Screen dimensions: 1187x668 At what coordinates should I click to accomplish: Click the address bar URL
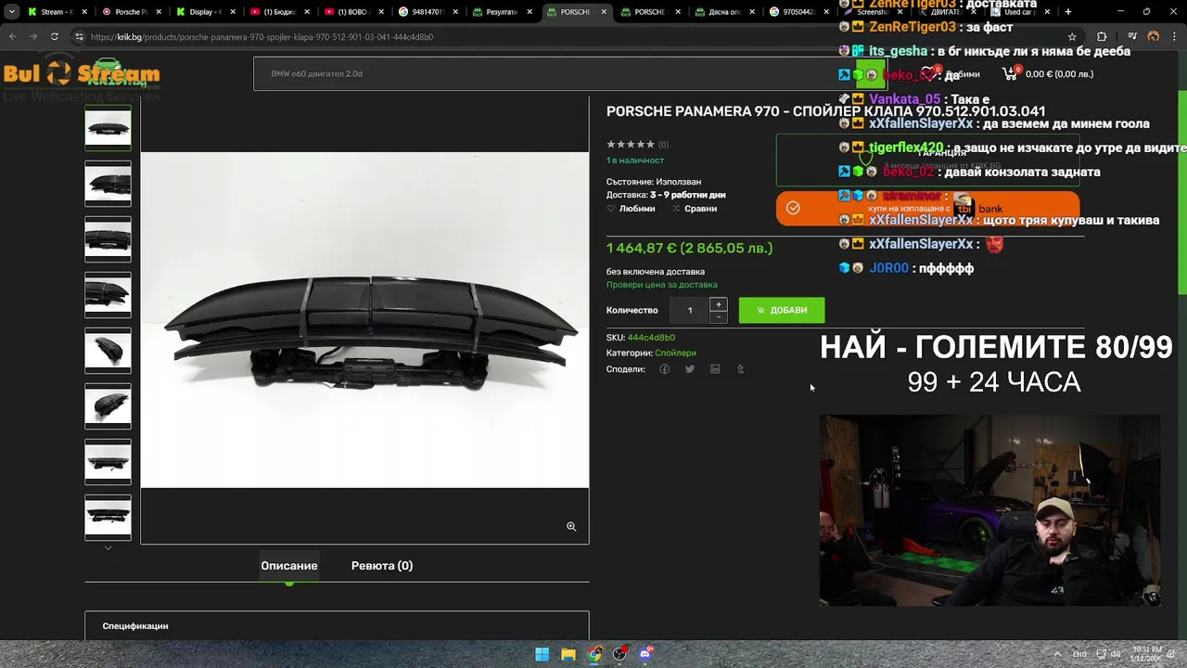pos(262,36)
